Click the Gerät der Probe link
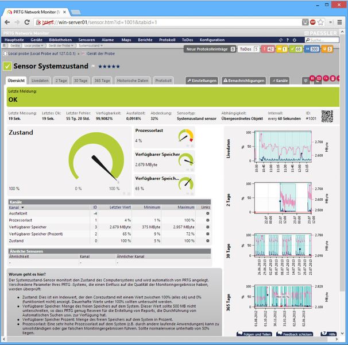Viewport: 348px width, 345px height. tap(100, 53)
